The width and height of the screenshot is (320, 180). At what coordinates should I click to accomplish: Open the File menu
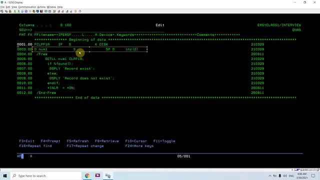point(2,7)
